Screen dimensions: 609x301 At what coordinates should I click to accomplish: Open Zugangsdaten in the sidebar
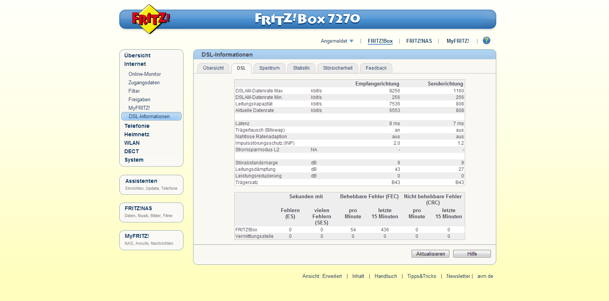[x=144, y=82]
